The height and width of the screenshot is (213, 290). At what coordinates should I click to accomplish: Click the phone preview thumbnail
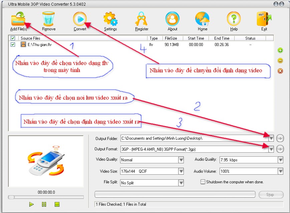coord(46,161)
